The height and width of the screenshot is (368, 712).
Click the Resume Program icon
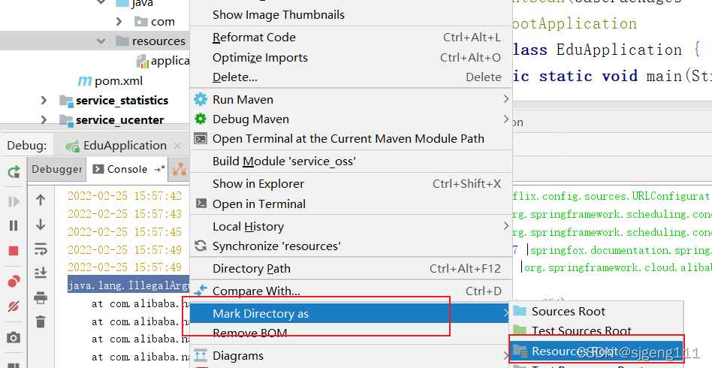click(14, 201)
